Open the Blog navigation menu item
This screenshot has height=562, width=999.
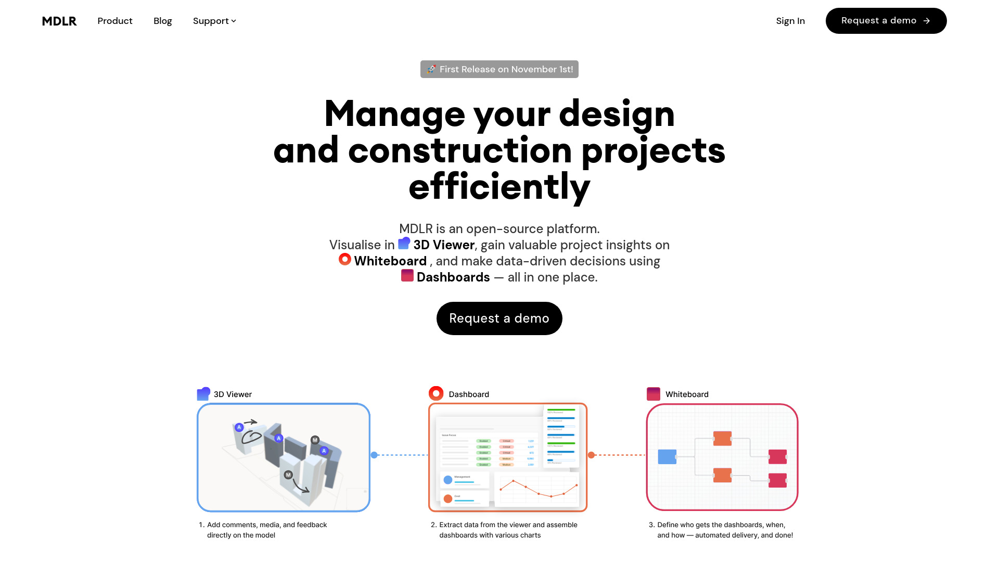point(163,21)
